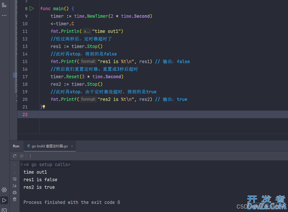This screenshot has width=288, height=212.
Task: Click the format: hint on res1 line
Action: (x=88, y=62)
